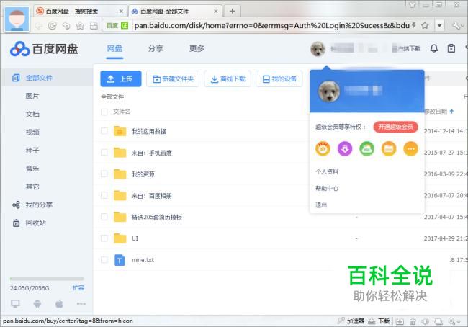Select 帮助中心 in profile menu
The height and width of the screenshot is (327, 468).
click(327, 189)
